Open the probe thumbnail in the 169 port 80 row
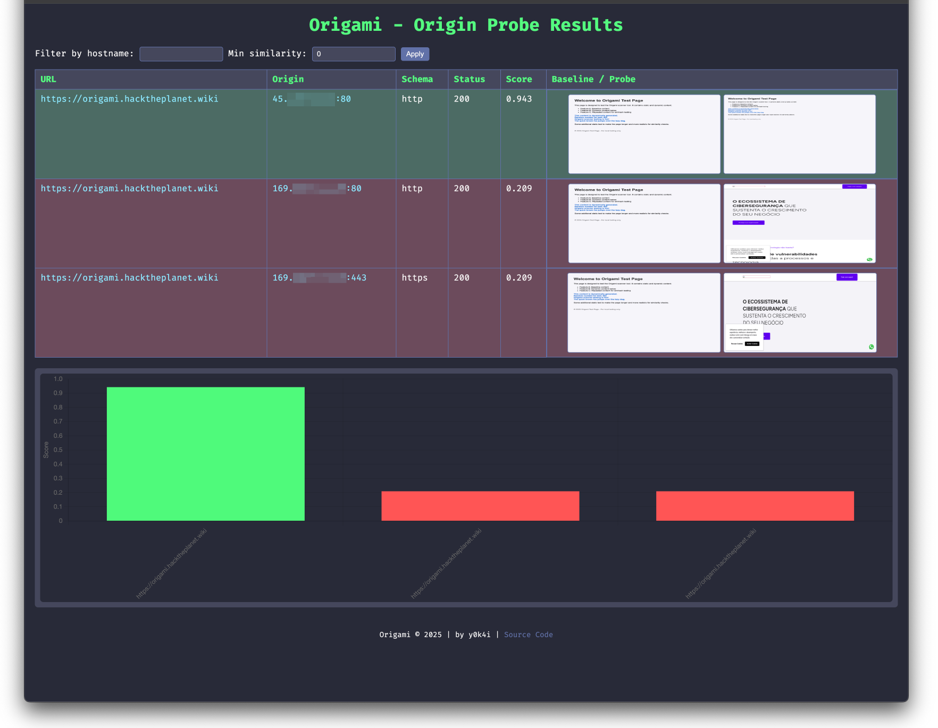 click(x=800, y=223)
